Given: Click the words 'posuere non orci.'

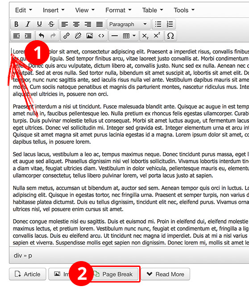Looking at the screenshot, I should (x=87, y=94).
